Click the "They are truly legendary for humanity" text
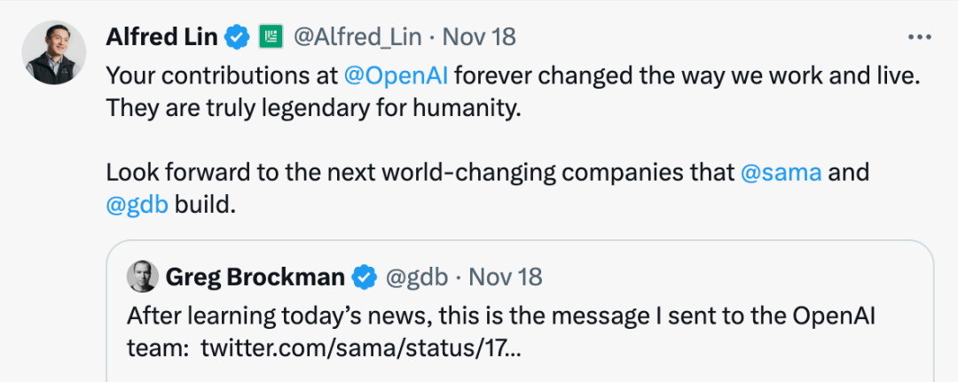This screenshot has height=382, width=958. 309,110
